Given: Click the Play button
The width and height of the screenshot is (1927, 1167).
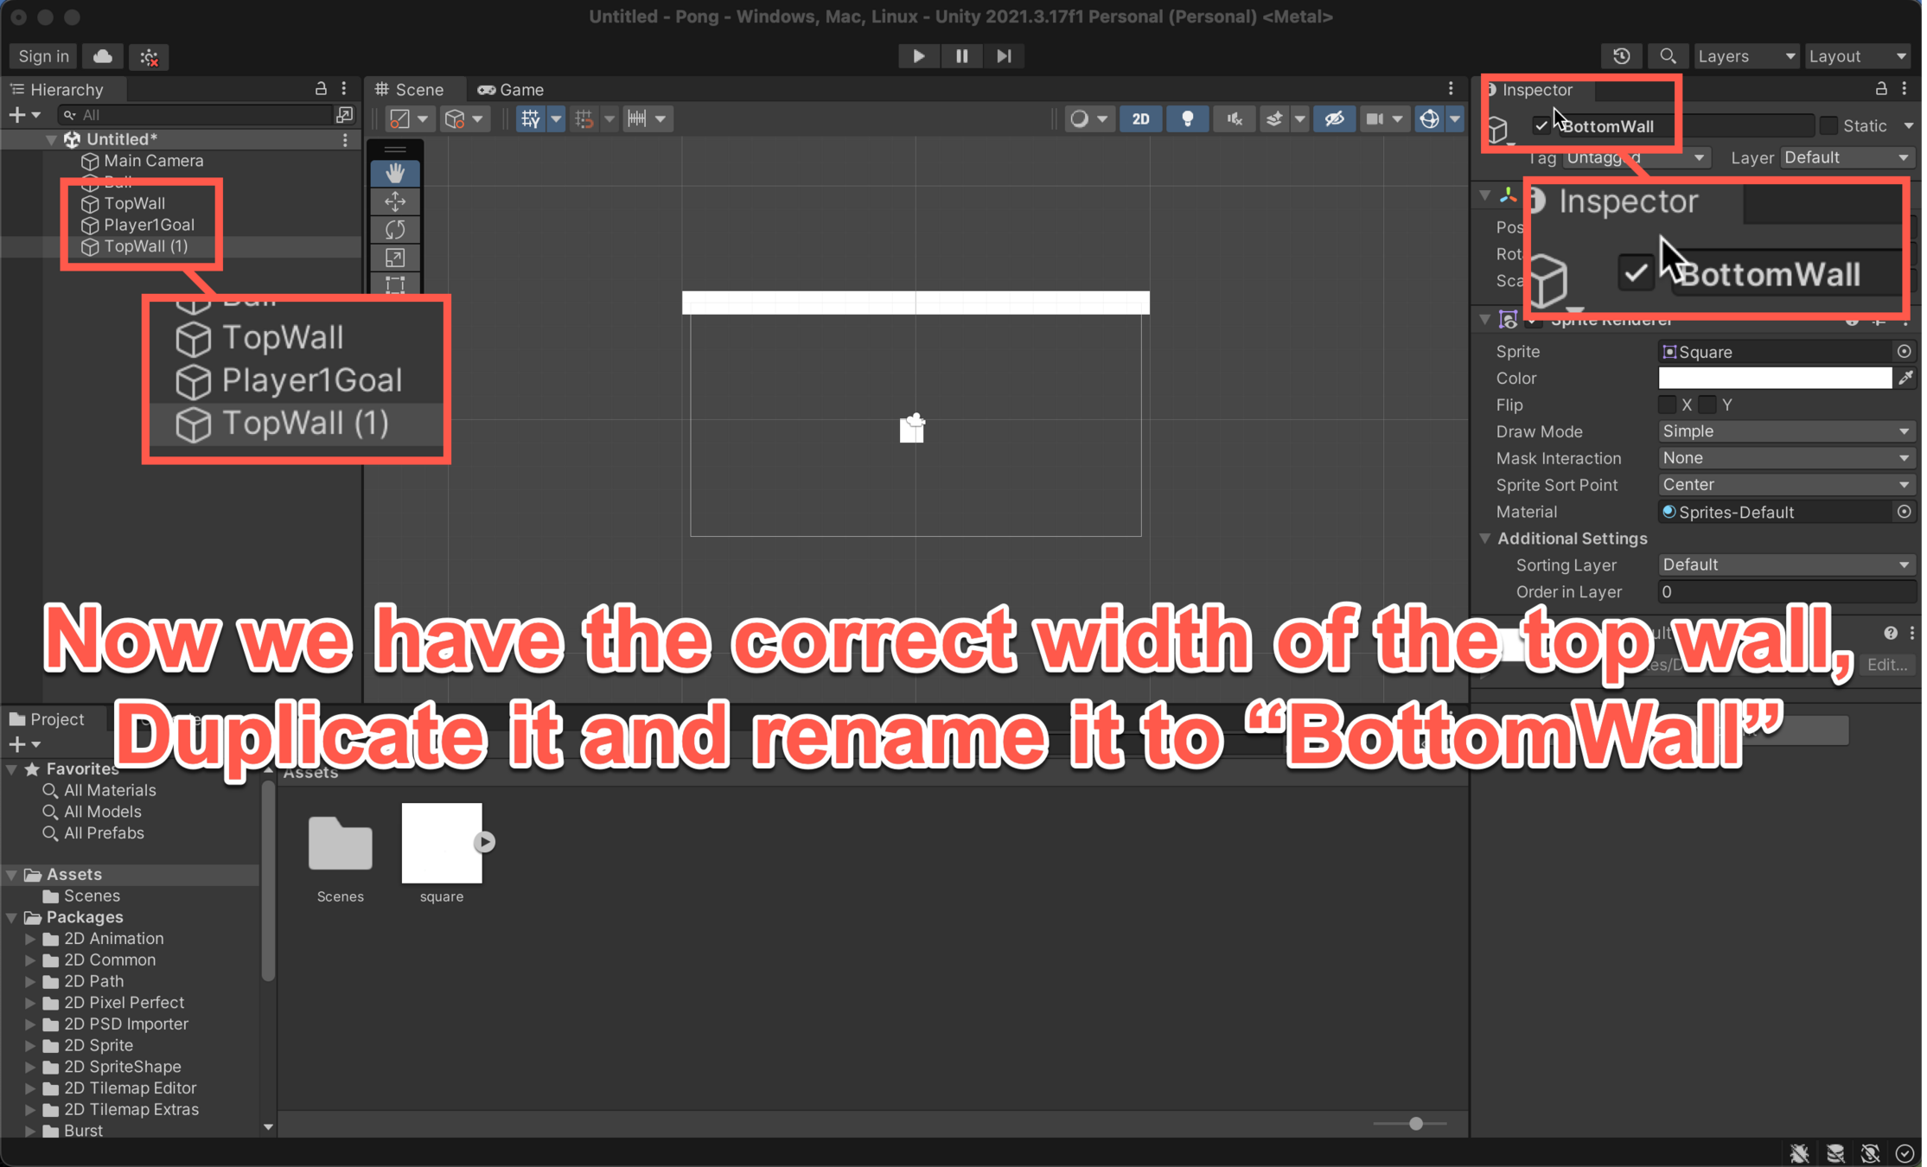Looking at the screenshot, I should [918, 56].
